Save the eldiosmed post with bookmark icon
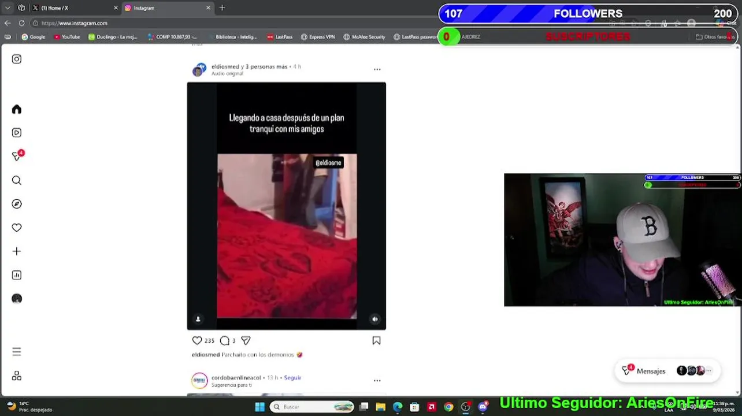 point(376,340)
